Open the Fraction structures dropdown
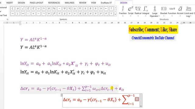Viewport: 195px width, 109px height. (123, 11)
